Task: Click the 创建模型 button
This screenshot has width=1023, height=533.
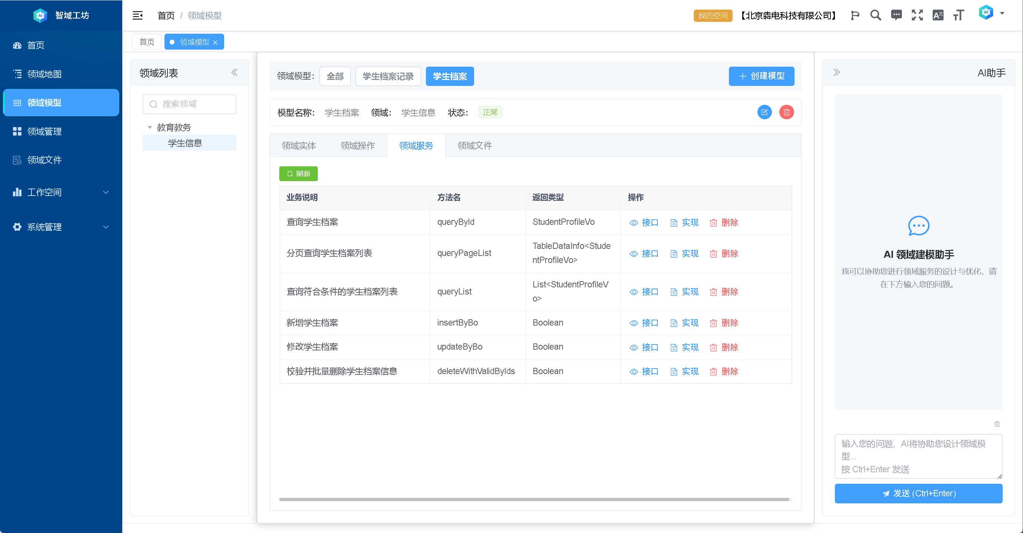Action: (x=761, y=76)
